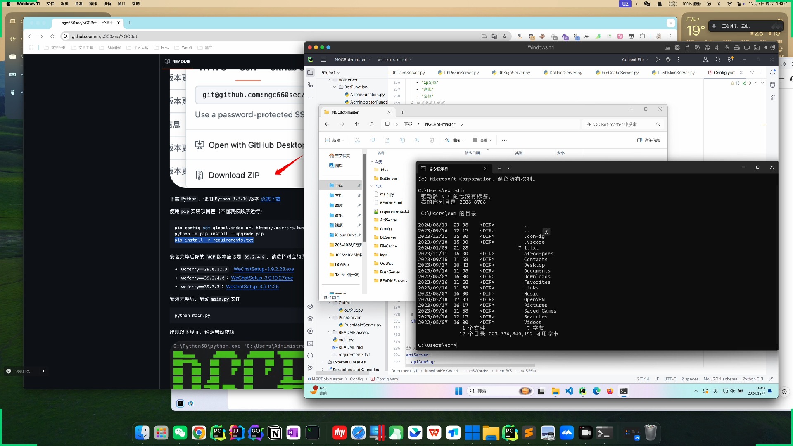793x446 pixels.
Task: Open PyCharm Code With Me icon
Action: 705,59
